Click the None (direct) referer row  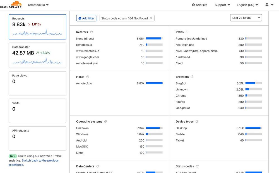click(119, 38)
